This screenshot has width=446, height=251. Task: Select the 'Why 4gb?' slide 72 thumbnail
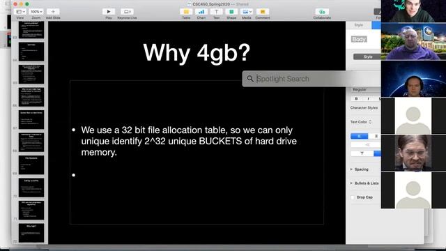31,233
